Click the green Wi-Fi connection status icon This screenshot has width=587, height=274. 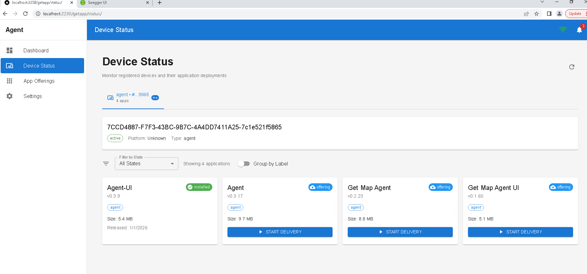point(563,30)
